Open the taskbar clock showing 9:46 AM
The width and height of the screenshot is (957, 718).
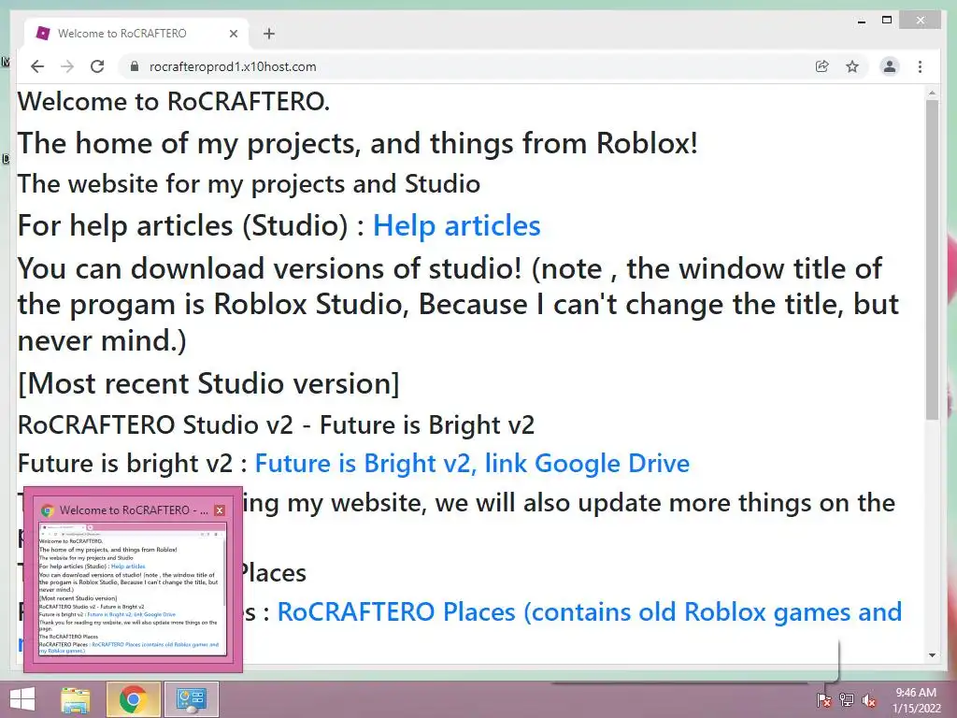pos(917,700)
